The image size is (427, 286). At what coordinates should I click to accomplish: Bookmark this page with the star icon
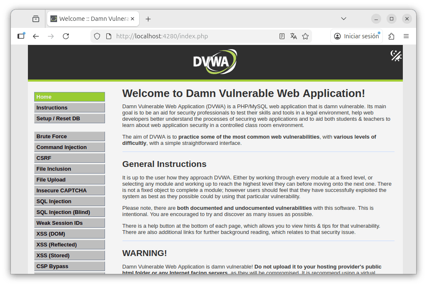click(305, 36)
